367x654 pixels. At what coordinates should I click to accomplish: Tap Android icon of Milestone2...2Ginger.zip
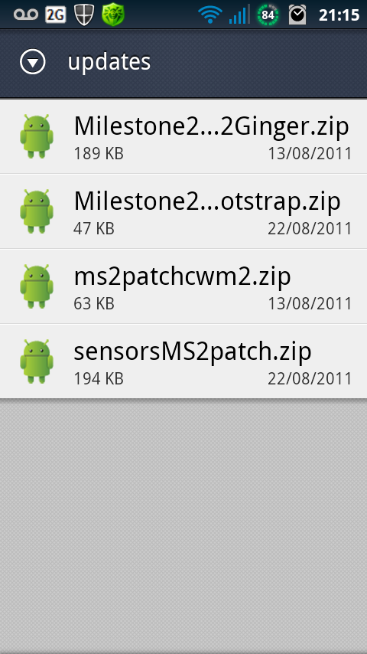pos(37,136)
